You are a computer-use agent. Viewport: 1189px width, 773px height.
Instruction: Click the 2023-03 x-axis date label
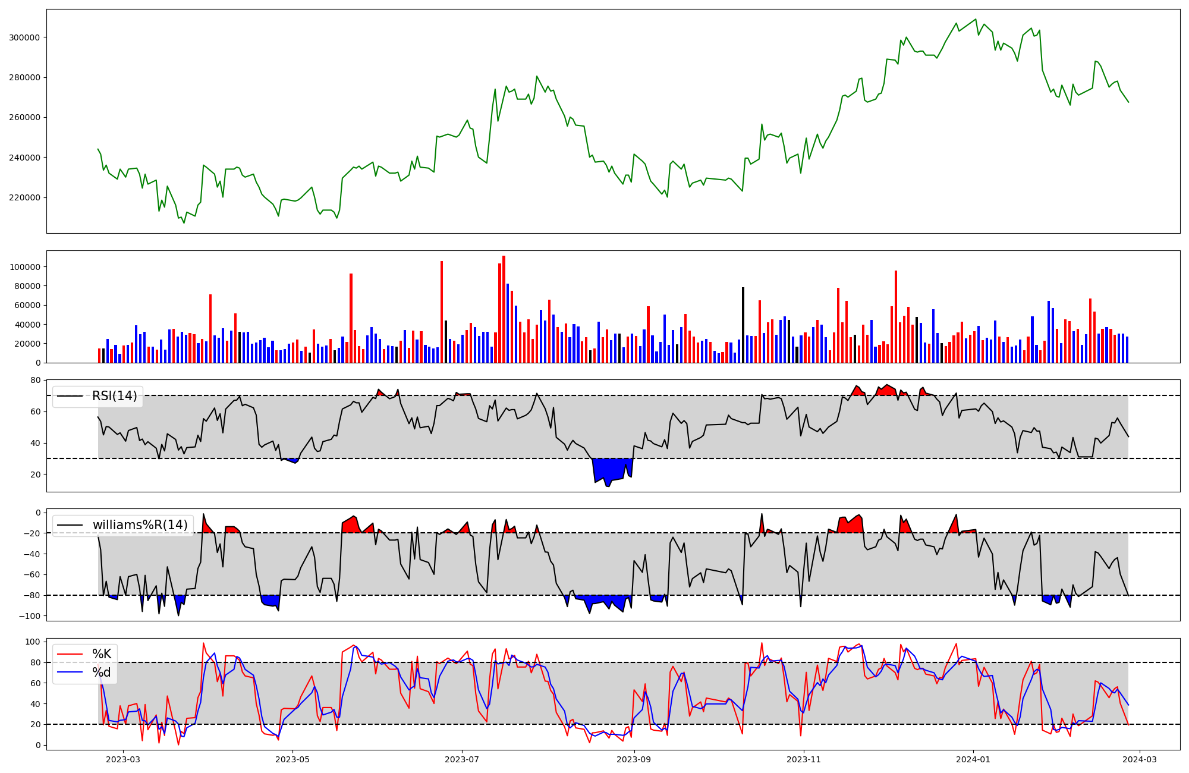tap(123, 759)
